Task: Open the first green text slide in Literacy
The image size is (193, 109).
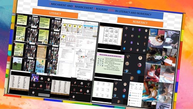Action: [x=22, y=20]
